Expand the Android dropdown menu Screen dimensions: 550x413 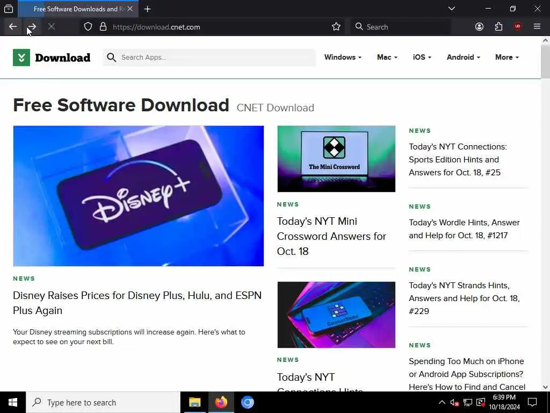(464, 57)
